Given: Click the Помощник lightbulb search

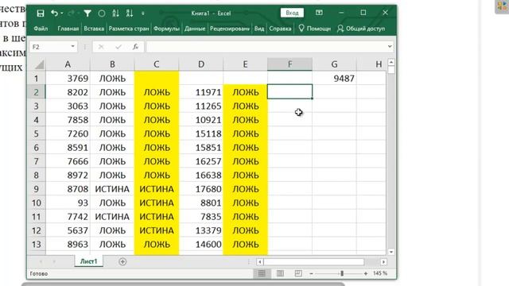Looking at the screenshot, I should [x=315, y=29].
